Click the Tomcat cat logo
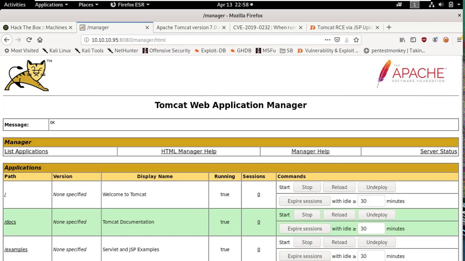465x261 pixels. (27, 75)
